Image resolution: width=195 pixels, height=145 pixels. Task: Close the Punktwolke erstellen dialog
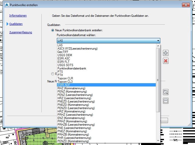point(186,5)
